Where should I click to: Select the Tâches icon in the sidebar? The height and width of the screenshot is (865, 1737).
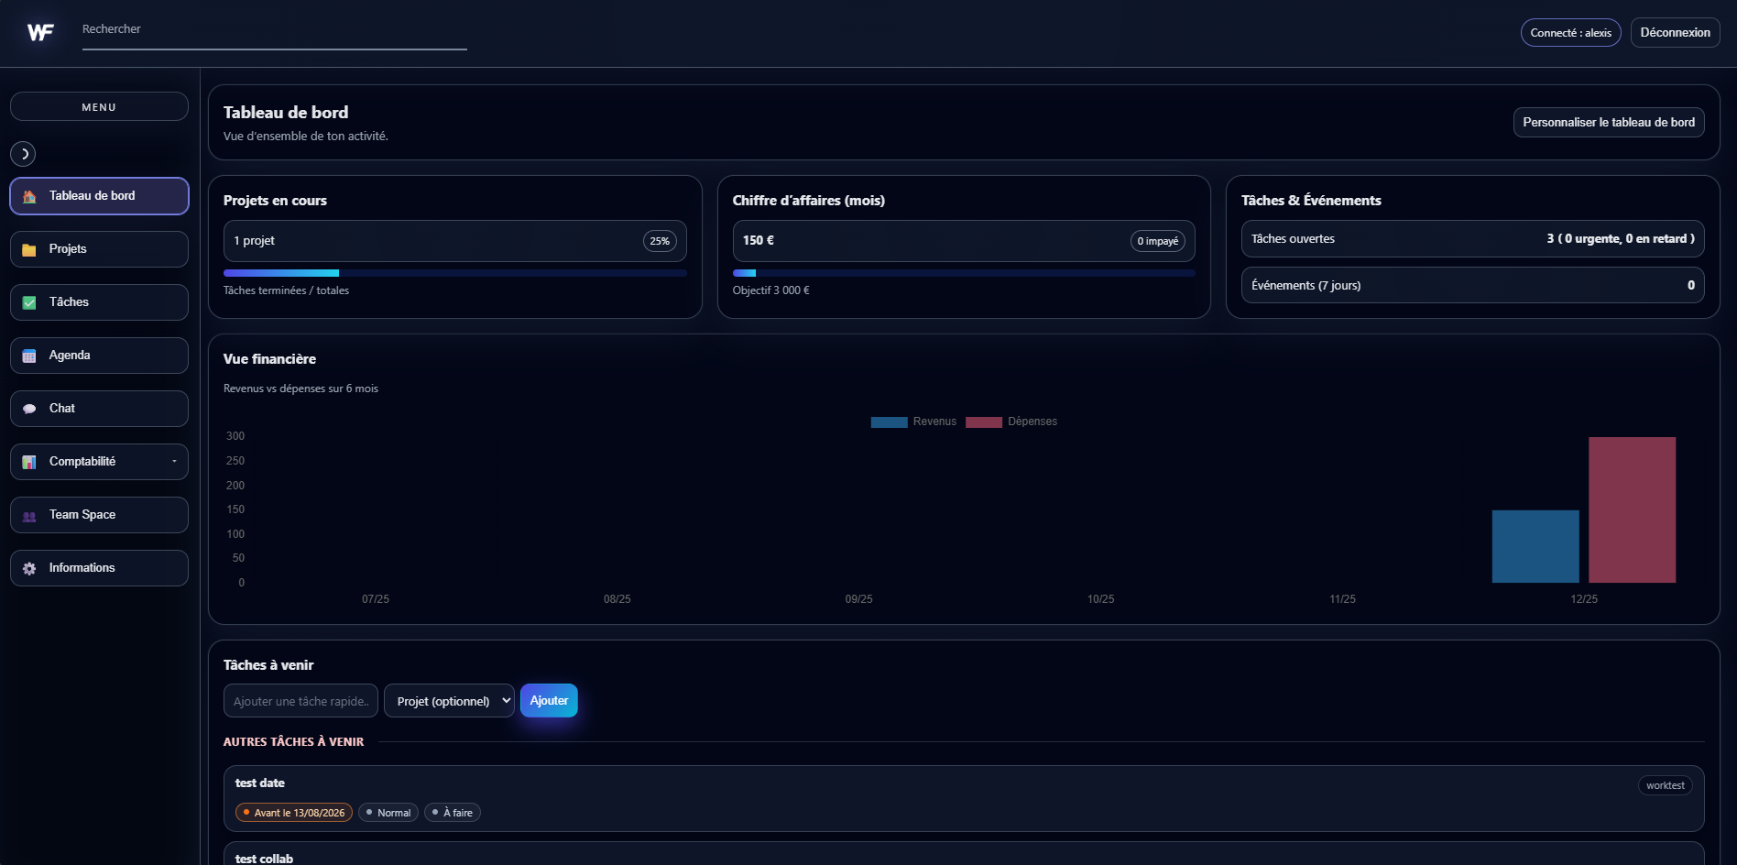point(28,301)
